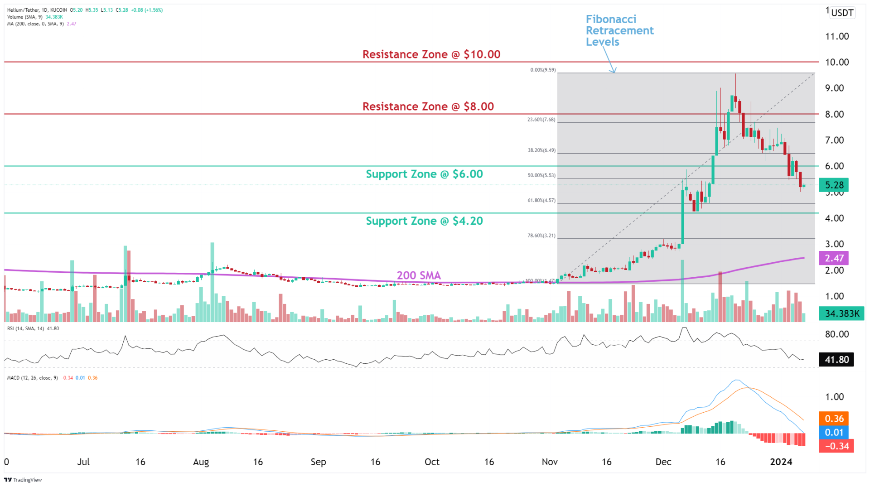This screenshot has height=487, width=870.
Task: Select the MA 200 indicator legend
Action: point(35,24)
